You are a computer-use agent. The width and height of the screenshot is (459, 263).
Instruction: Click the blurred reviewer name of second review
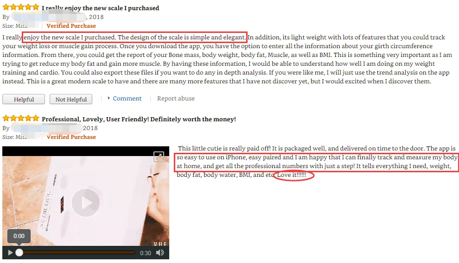tap(47, 128)
